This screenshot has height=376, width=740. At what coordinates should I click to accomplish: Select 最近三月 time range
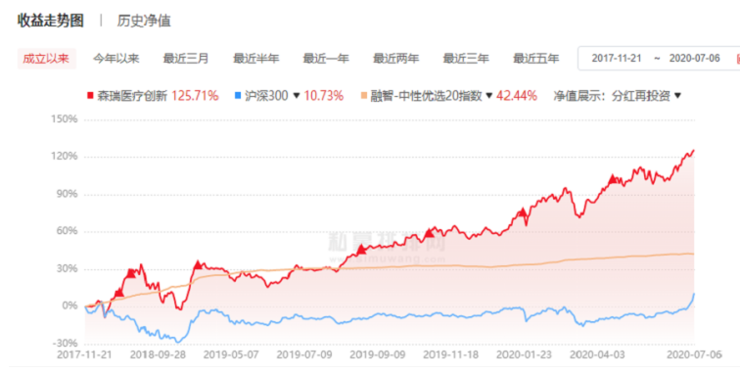[x=186, y=59]
